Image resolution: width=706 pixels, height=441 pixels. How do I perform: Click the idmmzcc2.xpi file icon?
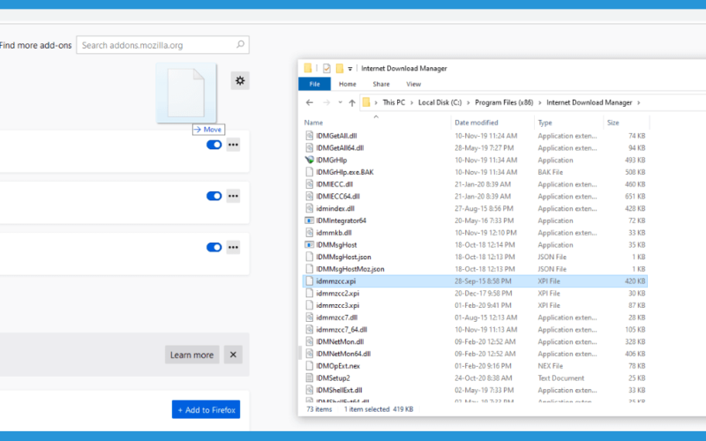pos(310,293)
